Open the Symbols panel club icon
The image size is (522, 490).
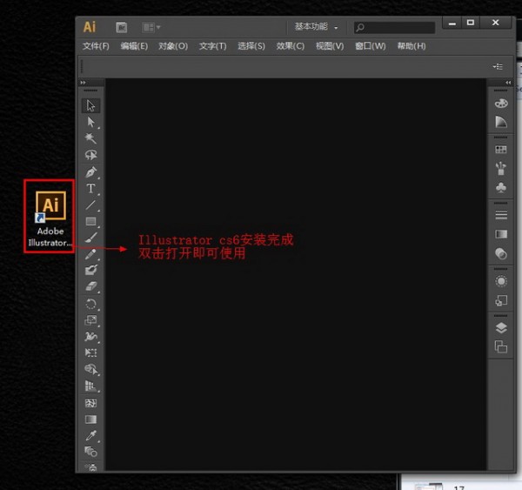[x=501, y=187]
